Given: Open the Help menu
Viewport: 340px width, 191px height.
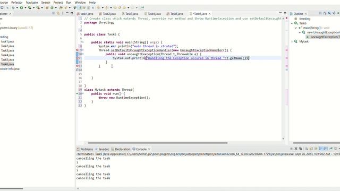Looking at the screenshot, I should [x=92, y=2].
